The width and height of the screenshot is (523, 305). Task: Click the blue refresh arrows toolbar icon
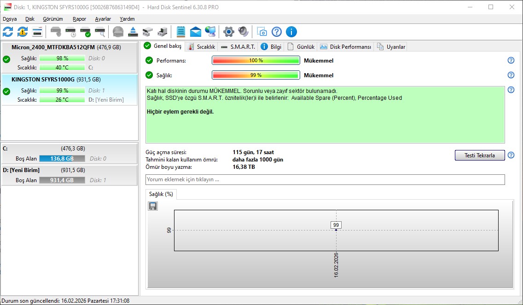click(x=8, y=32)
